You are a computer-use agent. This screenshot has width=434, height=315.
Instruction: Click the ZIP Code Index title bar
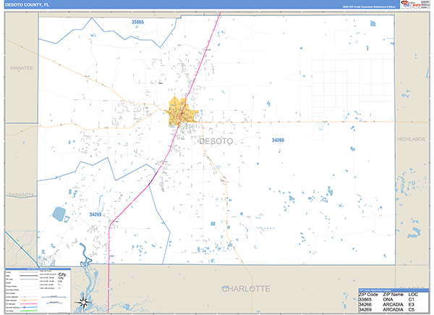pyautogui.click(x=393, y=290)
